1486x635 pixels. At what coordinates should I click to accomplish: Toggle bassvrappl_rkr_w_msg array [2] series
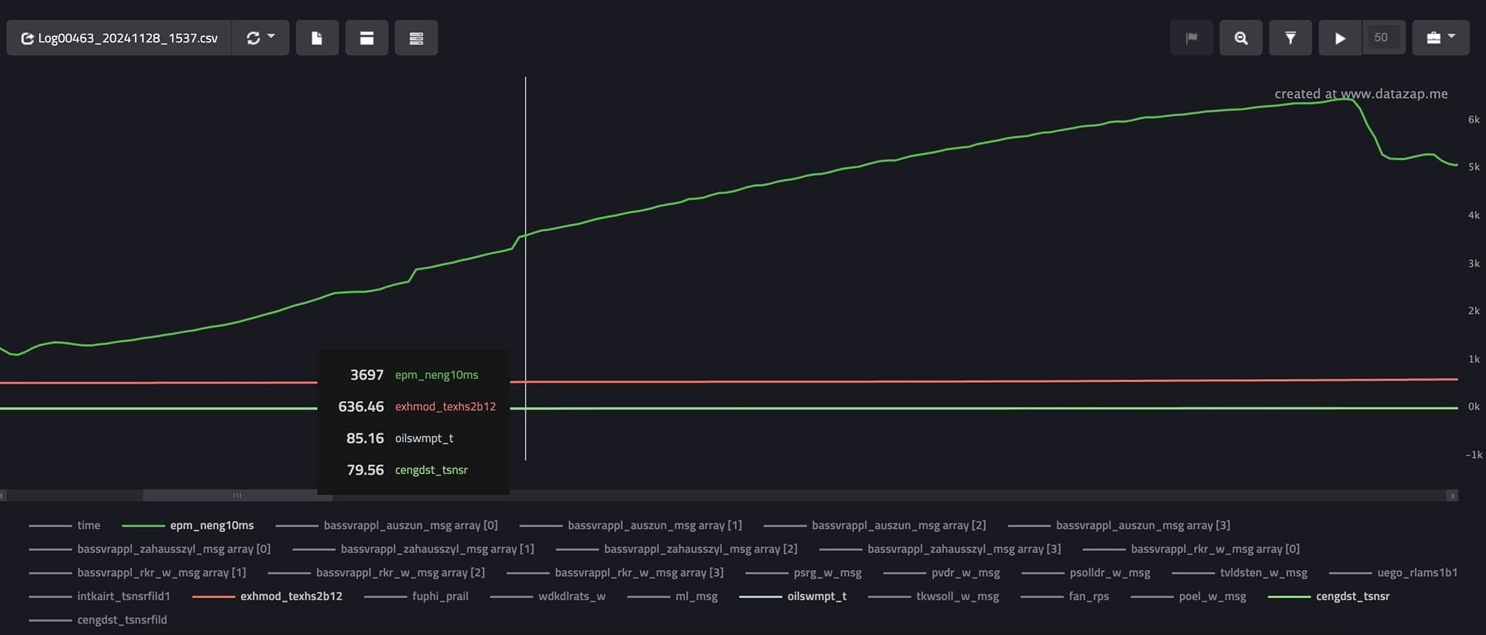point(377,573)
